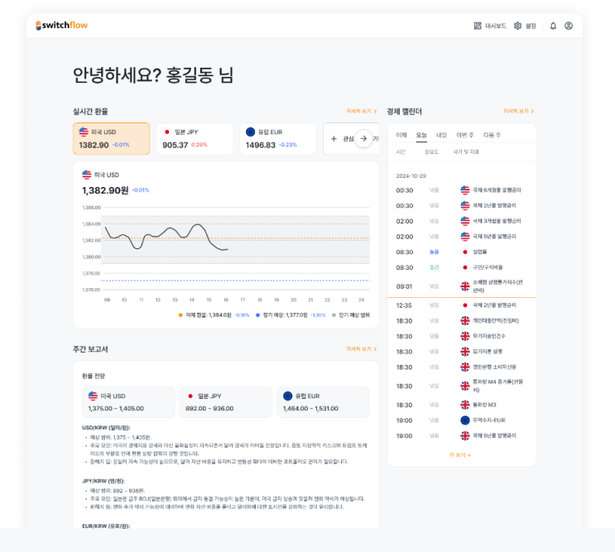Viewport: 615px width, 552px height.
Task: Open 유럽 EUR forecast card 1,464.00 ~ 1,531.00
Action: (323, 402)
